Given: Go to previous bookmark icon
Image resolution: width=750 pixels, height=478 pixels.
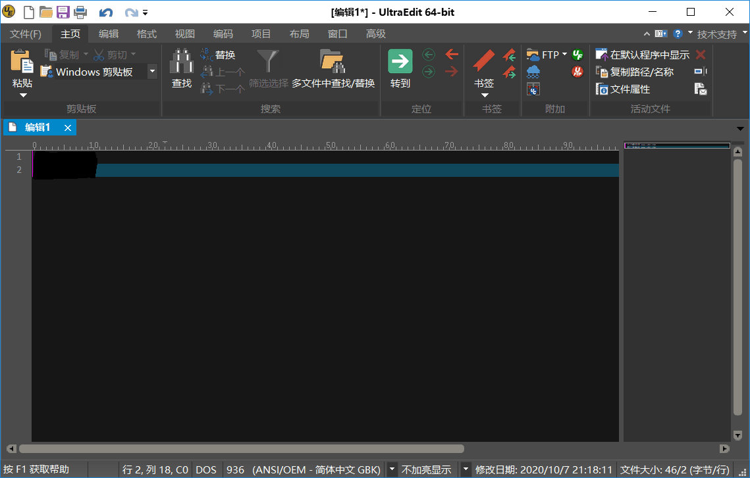Looking at the screenshot, I should 509,55.
